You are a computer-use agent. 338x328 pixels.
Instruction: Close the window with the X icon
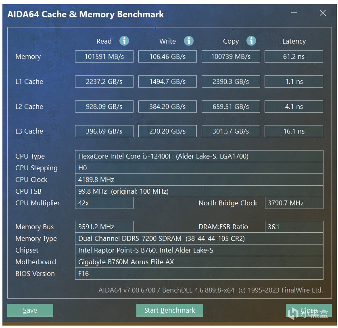coord(323,13)
